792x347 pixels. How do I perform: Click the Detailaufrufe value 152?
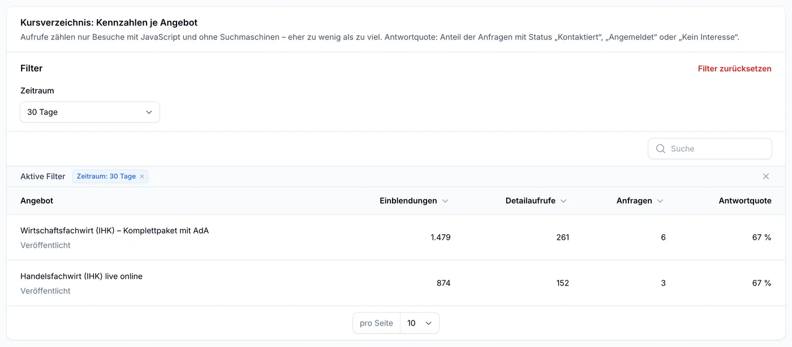562,283
